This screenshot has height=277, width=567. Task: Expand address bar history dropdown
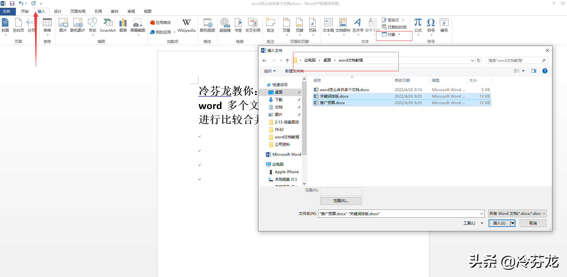point(472,61)
